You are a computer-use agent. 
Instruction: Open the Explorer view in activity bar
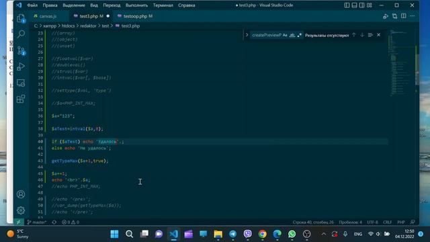21,18
